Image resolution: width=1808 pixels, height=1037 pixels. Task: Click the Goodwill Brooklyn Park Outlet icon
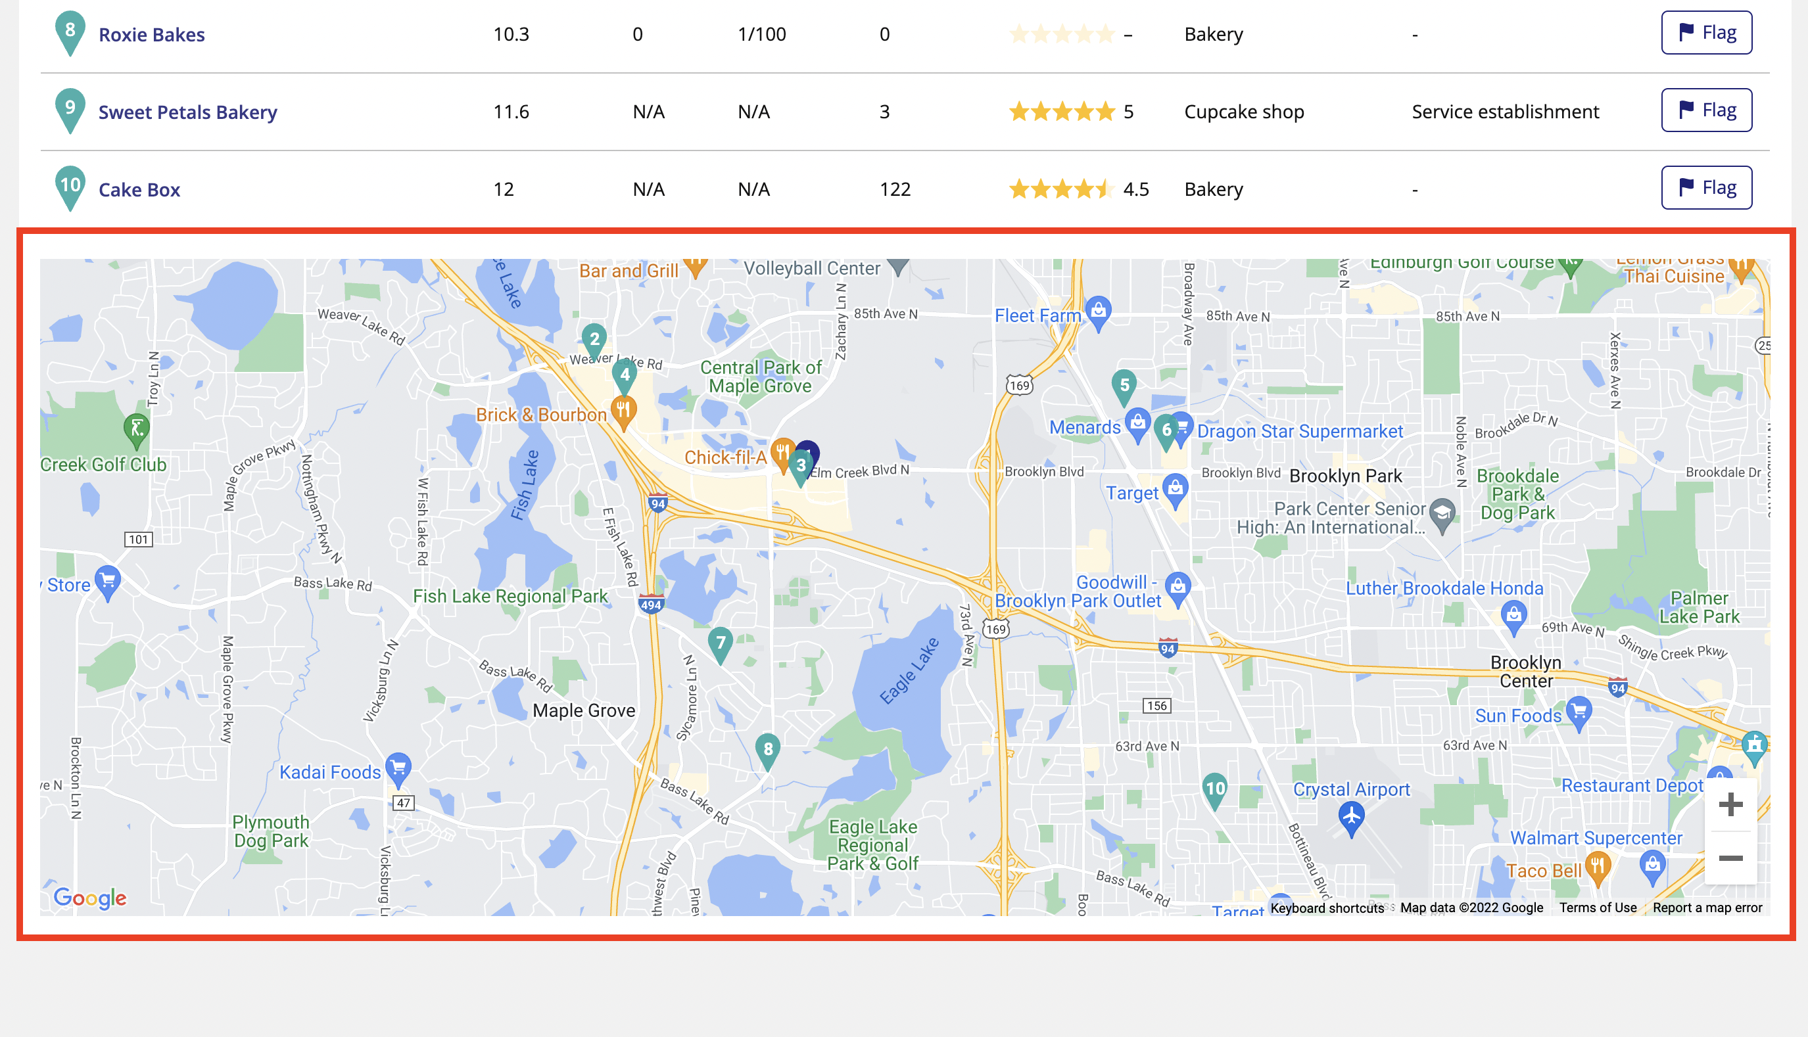pos(1178,589)
